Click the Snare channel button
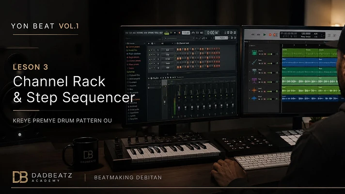345x194 pixels. pyautogui.click(x=168, y=64)
